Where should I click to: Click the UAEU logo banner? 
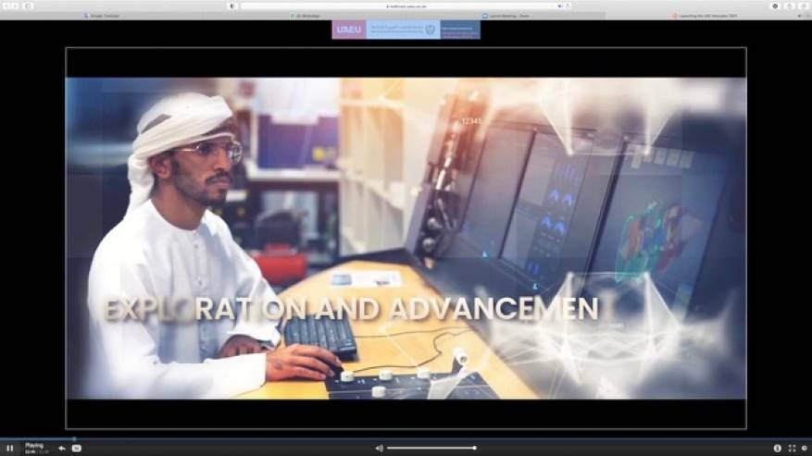click(x=406, y=30)
